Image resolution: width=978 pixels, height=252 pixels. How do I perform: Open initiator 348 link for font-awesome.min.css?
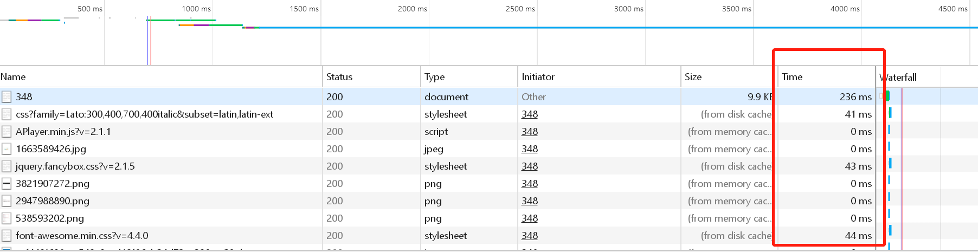[530, 235]
